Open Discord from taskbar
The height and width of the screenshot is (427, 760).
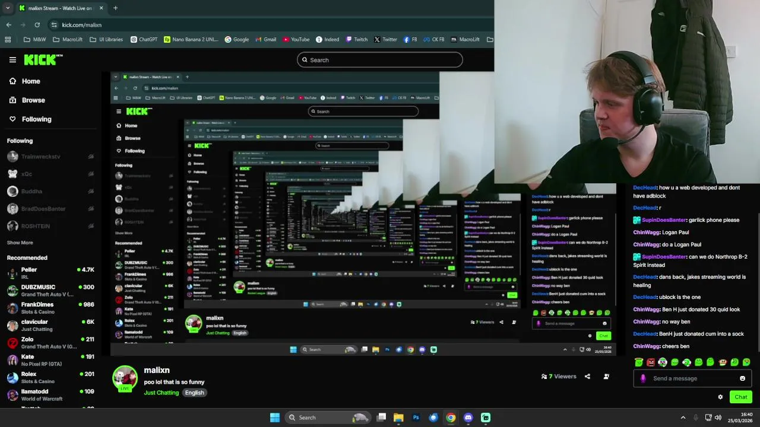(x=468, y=418)
